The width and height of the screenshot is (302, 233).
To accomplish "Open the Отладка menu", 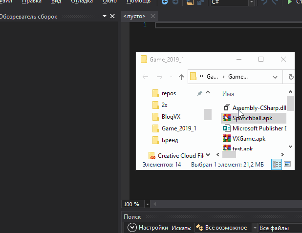I will 82,1.
